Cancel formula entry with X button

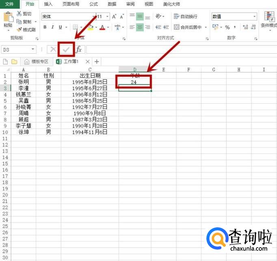point(53,50)
